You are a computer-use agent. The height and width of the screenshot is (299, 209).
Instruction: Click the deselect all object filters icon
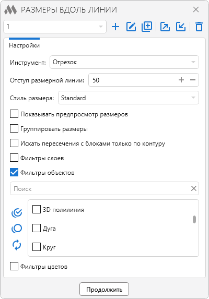coord(17,229)
